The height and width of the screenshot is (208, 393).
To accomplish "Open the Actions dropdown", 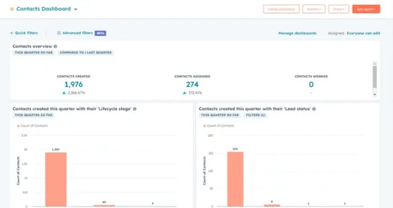I will (x=314, y=9).
